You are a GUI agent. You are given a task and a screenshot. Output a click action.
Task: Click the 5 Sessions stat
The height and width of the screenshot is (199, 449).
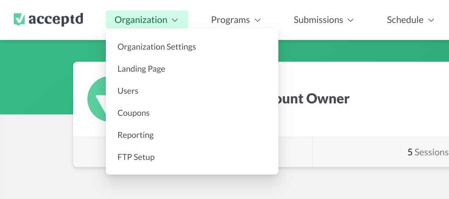pyautogui.click(x=428, y=152)
